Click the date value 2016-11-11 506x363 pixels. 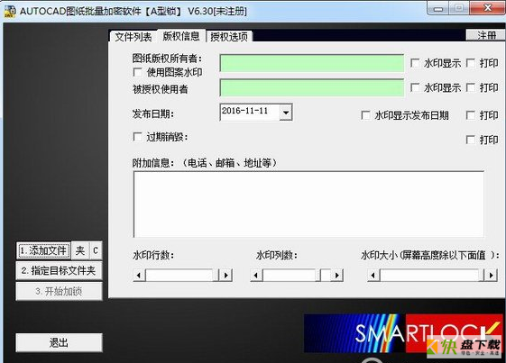[245, 111]
